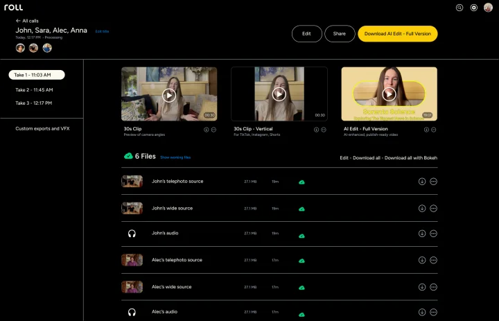Click the "Alec's telephoto source" file name
499x321 pixels.
coord(177,260)
